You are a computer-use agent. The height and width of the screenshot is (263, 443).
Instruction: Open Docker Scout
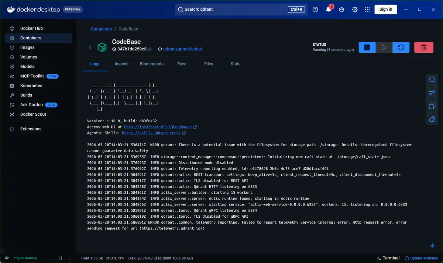point(38,114)
